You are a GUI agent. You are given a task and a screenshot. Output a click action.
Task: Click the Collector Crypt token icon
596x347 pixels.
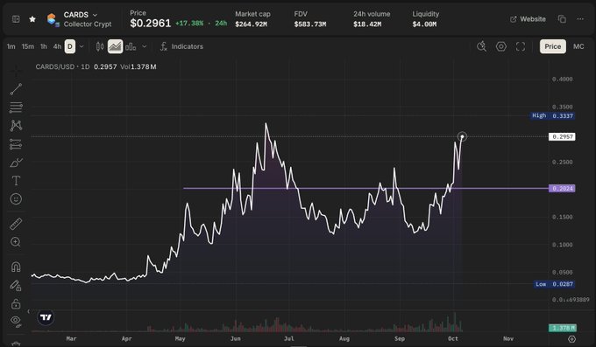point(53,19)
